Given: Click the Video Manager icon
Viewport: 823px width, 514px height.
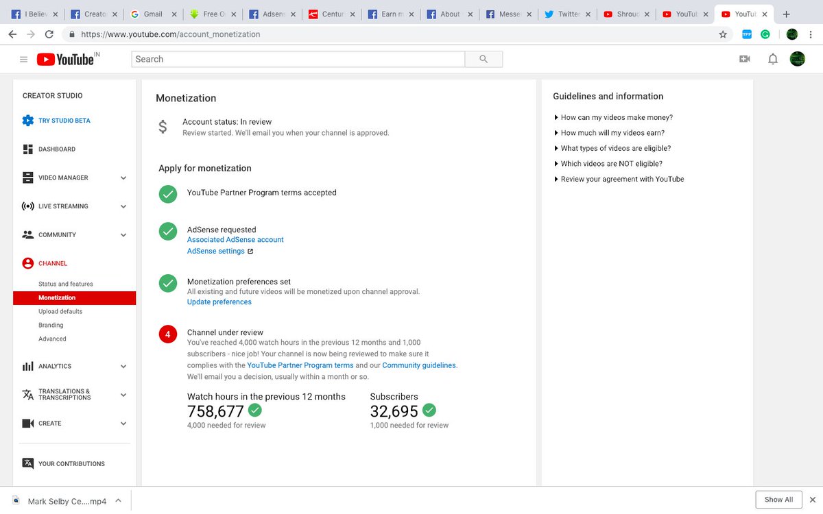Looking at the screenshot, I should 28,178.
